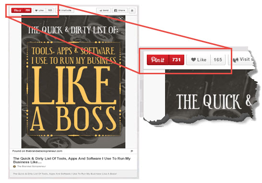Open the Quick & Dirty List title link

[72, 160]
